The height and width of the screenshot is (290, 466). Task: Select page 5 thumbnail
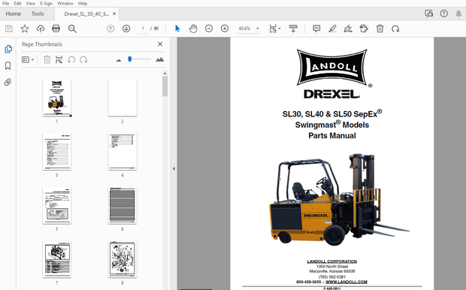tap(57, 205)
